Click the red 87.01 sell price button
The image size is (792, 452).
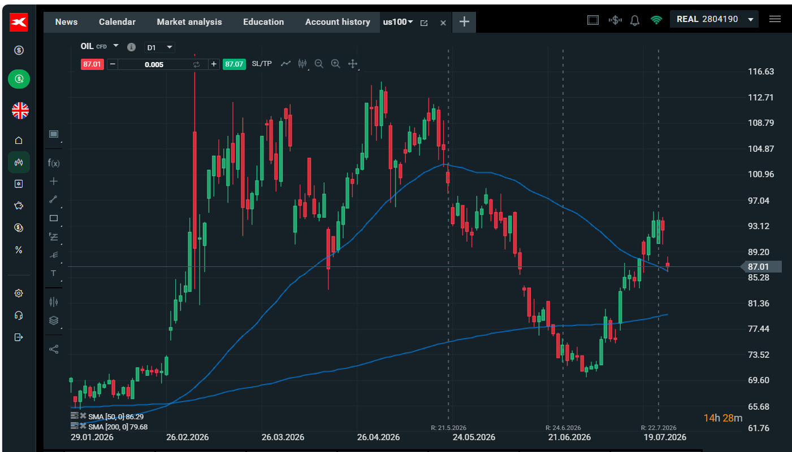click(92, 64)
